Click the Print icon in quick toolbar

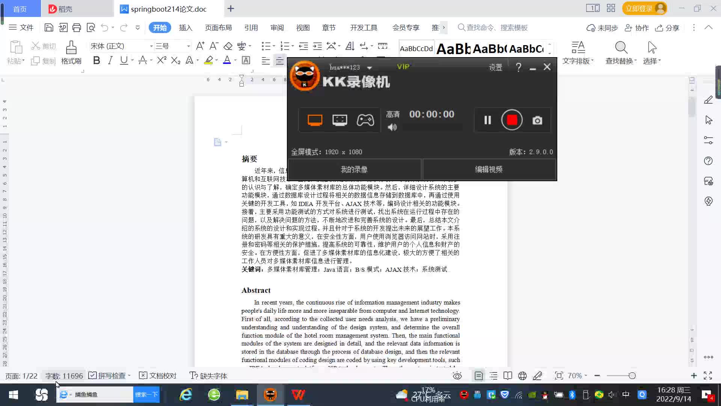coord(77,27)
